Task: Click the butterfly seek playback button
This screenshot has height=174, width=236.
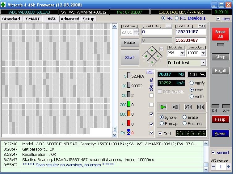Action: click(200, 107)
